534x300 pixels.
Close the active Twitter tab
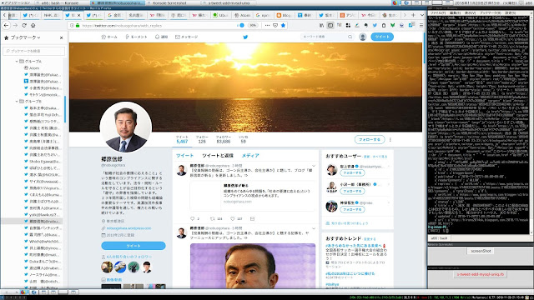pyautogui.click(x=79, y=15)
